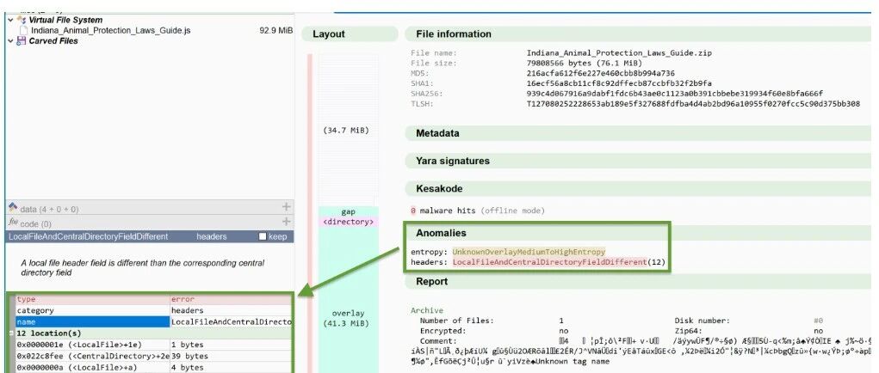Select the highlighted name property cell
879x373 pixels.
(x=92, y=321)
